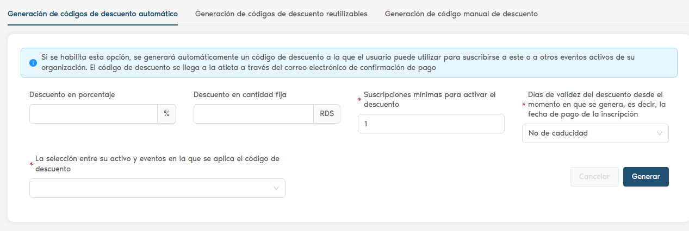The height and width of the screenshot is (231, 689).
Task: Click the chevron arrow of the events dropdown
Action: pyautogui.click(x=276, y=188)
